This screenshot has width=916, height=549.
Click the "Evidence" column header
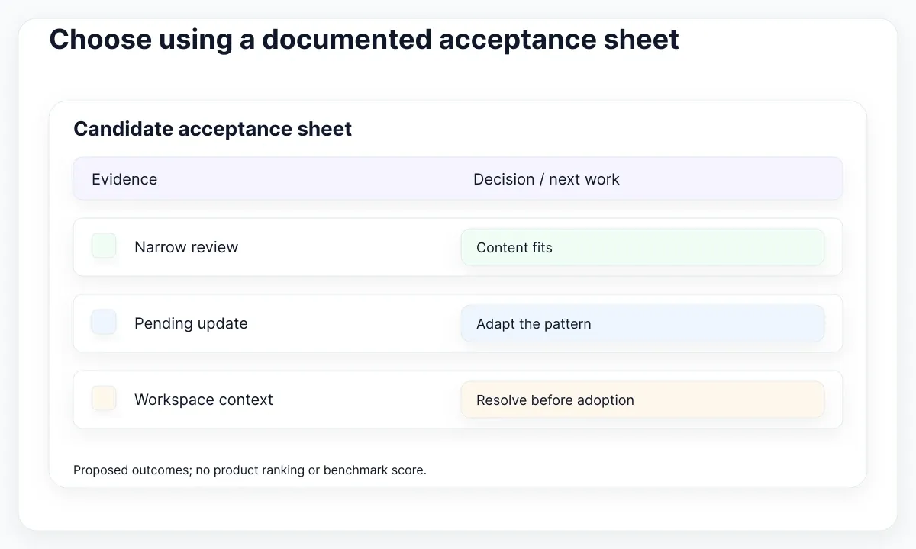[124, 179]
